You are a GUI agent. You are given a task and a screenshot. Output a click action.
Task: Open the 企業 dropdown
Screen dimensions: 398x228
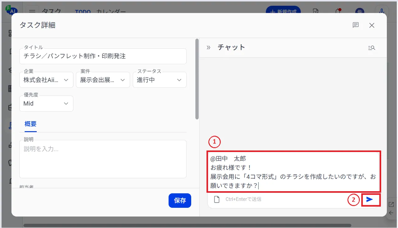tap(46, 80)
